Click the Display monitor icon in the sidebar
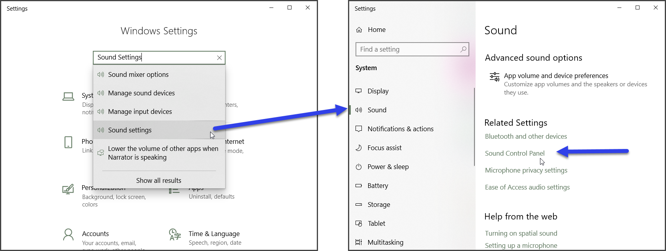Image resolution: width=666 pixels, height=251 pixels. pyautogui.click(x=359, y=91)
